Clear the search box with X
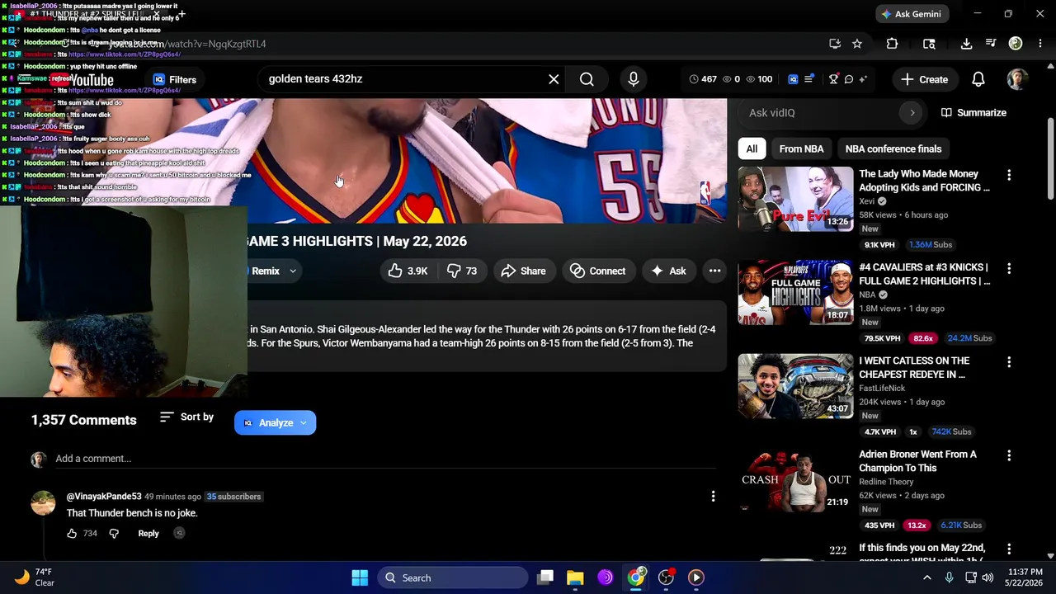Viewport: 1056px width, 594px height. [554, 79]
